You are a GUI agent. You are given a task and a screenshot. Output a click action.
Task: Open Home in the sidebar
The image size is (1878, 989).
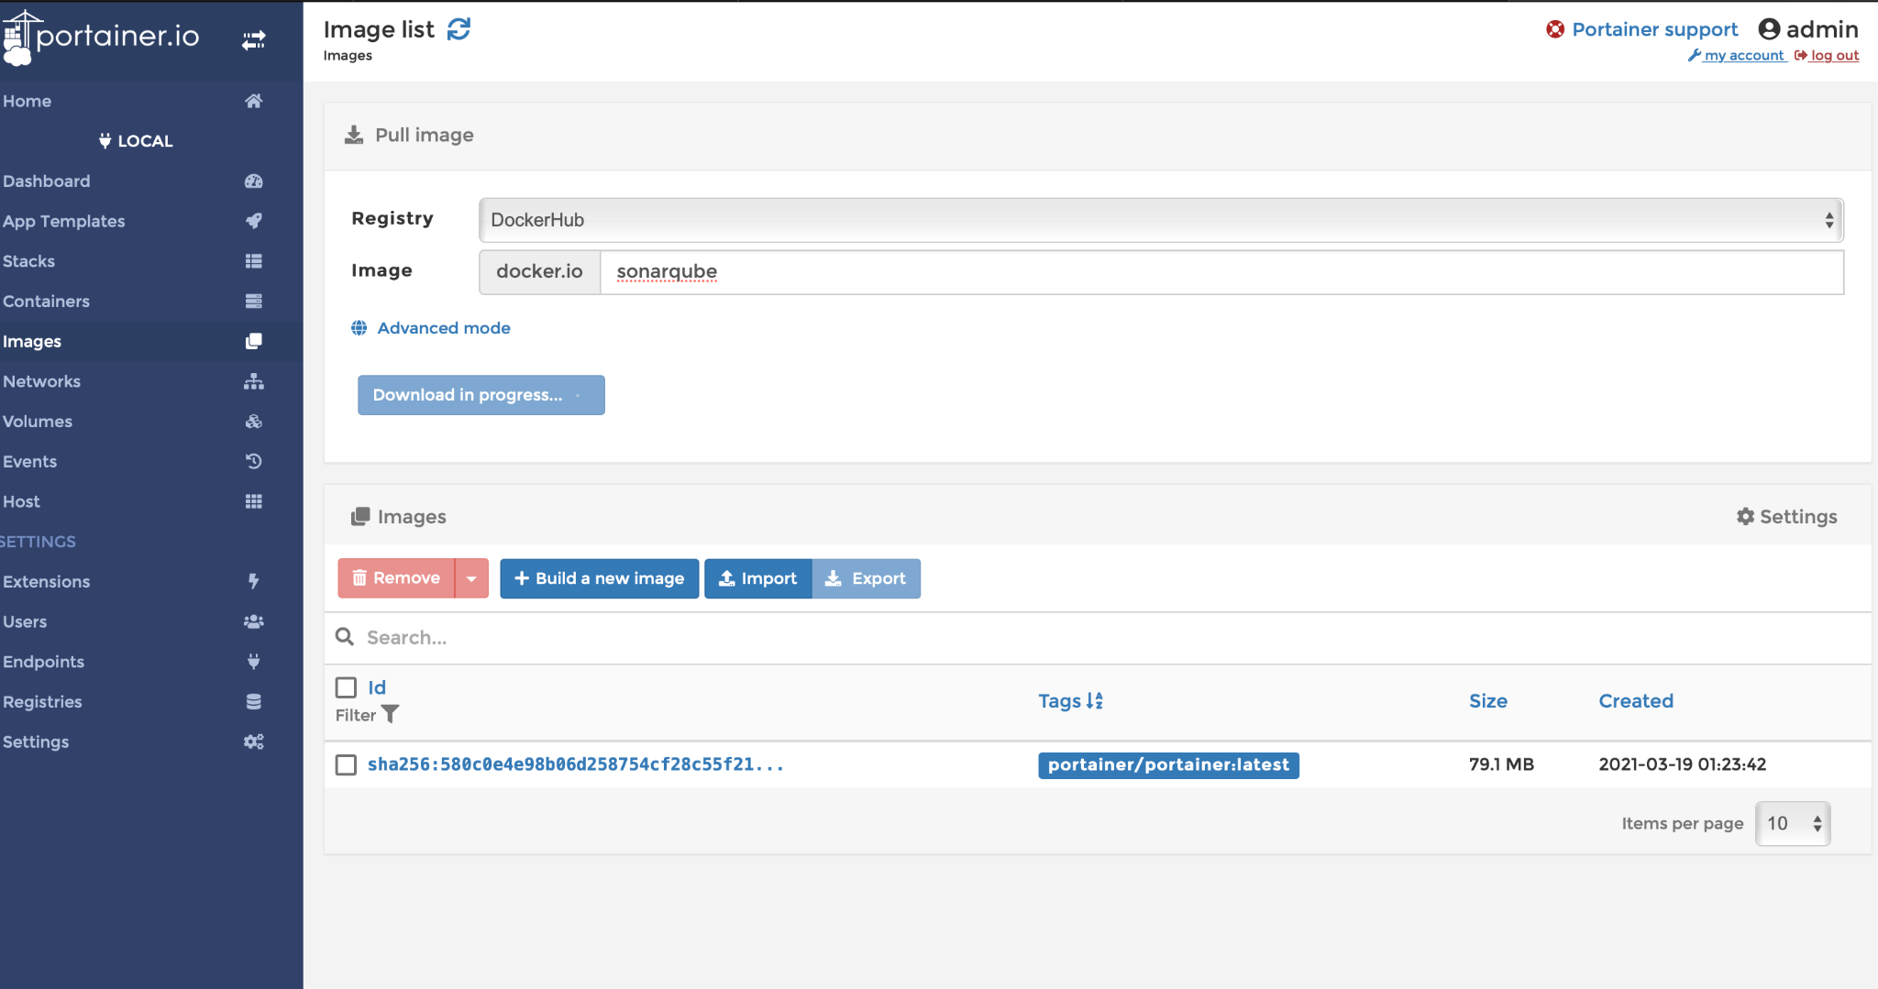click(x=28, y=101)
